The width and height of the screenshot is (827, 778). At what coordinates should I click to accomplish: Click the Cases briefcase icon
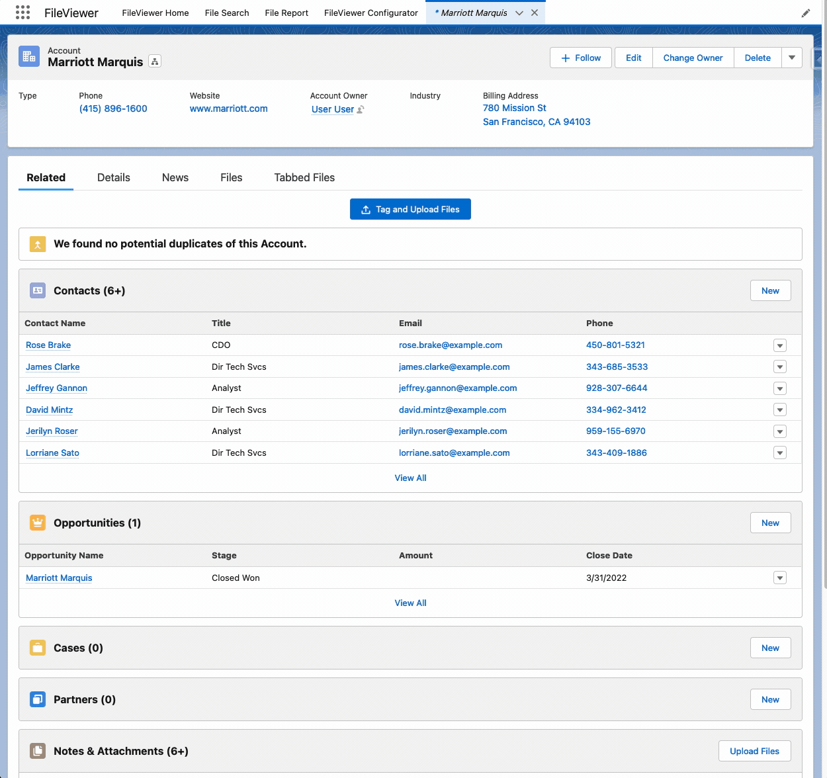(38, 648)
